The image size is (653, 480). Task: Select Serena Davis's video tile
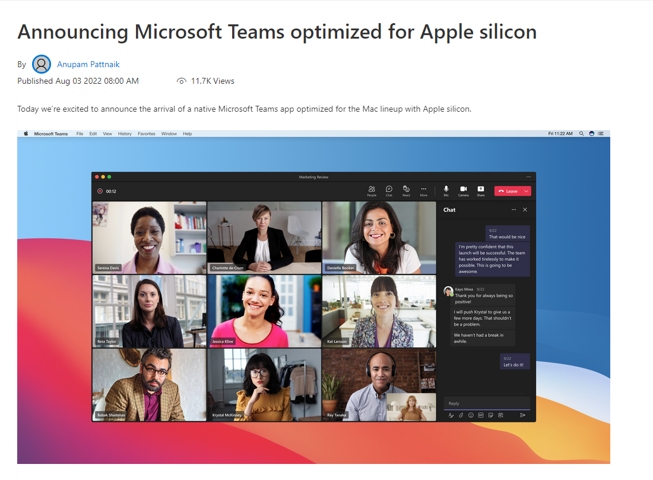coord(149,238)
